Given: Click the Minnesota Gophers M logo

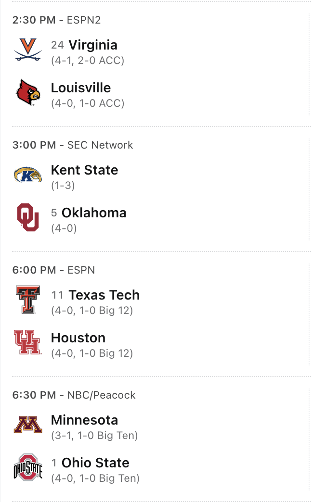Looking at the screenshot, I should click(27, 425).
